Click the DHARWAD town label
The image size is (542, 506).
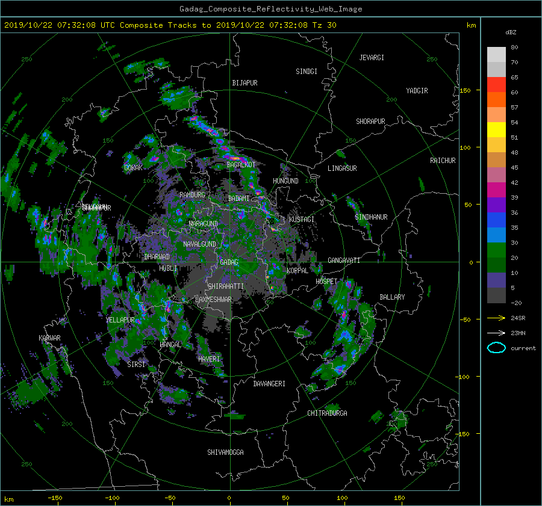point(157,257)
